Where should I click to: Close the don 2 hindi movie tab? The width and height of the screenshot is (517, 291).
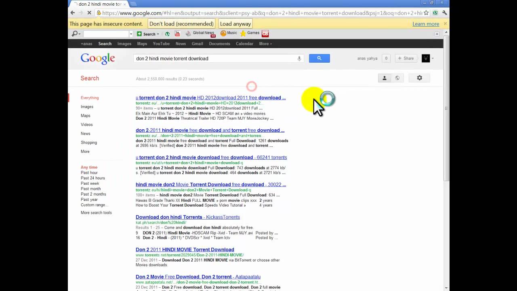[x=125, y=4]
